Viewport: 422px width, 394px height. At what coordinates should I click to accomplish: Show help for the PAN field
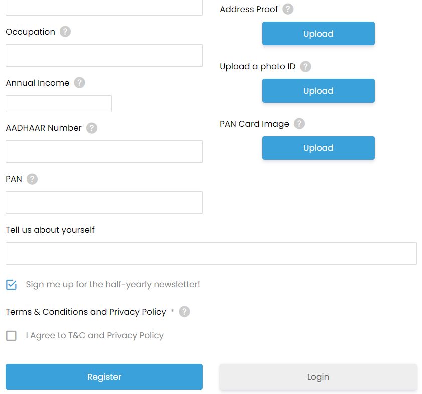[32, 179]
